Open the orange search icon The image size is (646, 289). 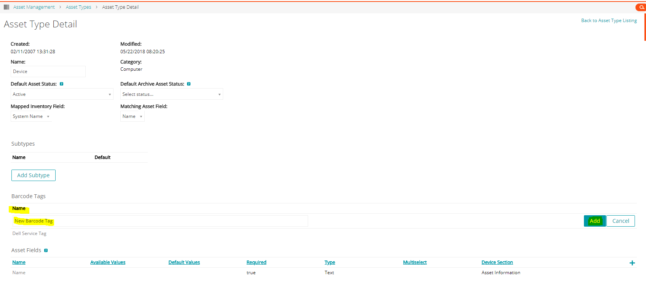[x=641, y=7]
